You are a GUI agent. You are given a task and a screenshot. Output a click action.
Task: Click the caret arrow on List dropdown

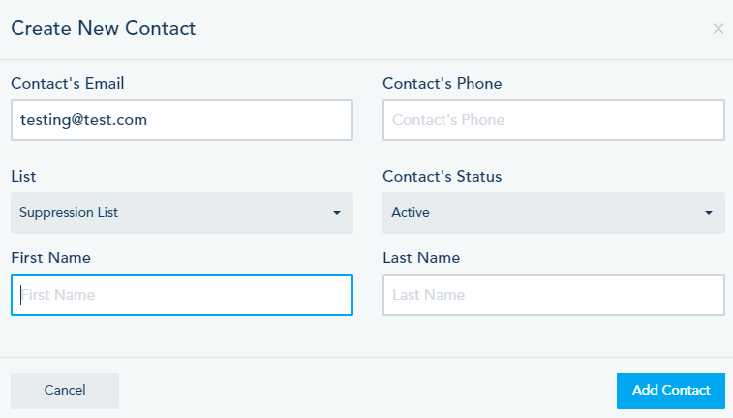336,213
